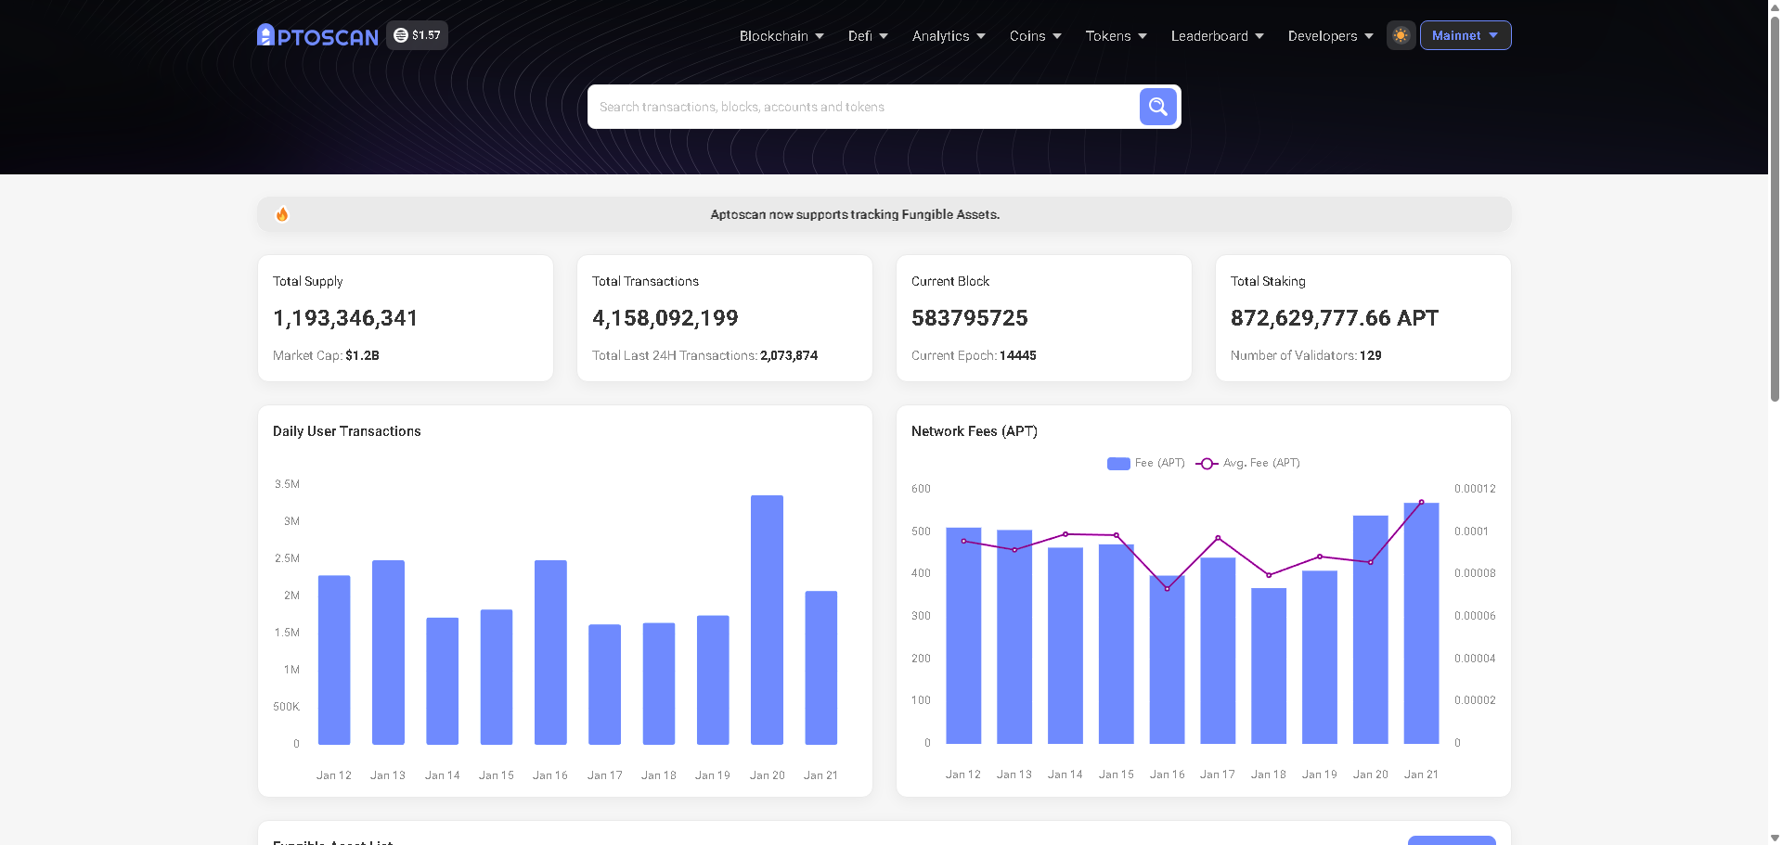Toggle the Avg. Fee (APT) legend series

(1248, 463)
